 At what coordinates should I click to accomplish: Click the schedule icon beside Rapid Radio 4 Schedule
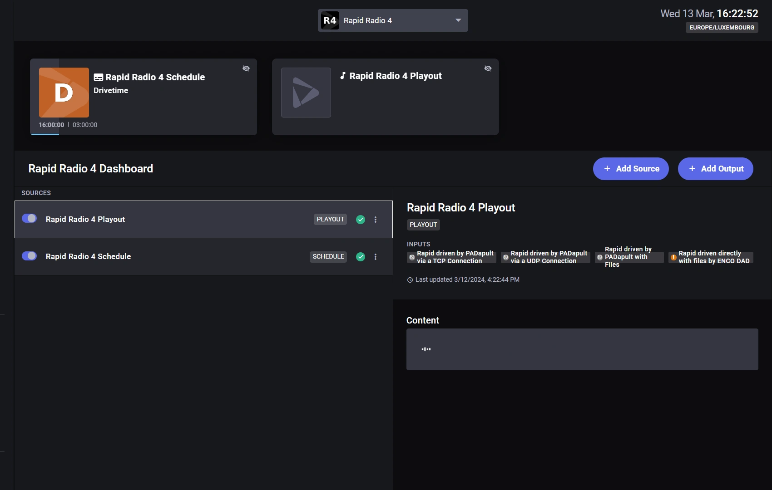[98, 78]
